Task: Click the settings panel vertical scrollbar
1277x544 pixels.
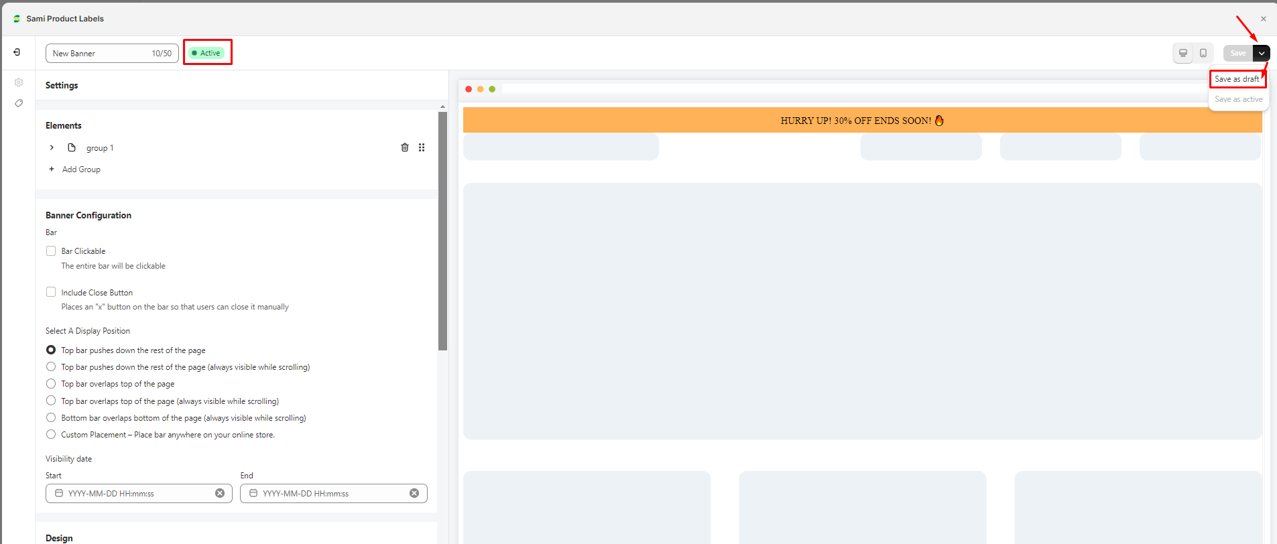Action: coord(442,231)
